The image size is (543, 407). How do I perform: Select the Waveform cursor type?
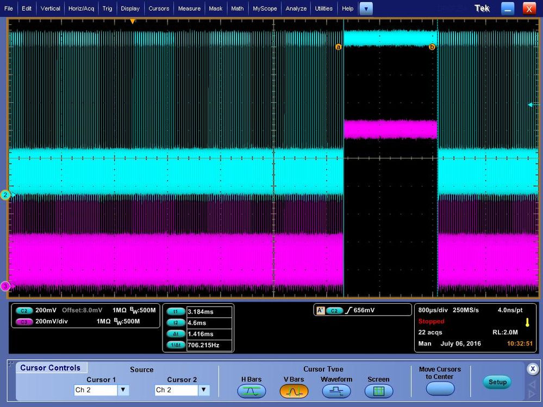(336, 391)
